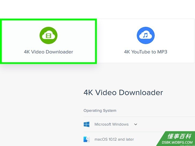Click the 4K Video Downloader section heading

(123, 93)
